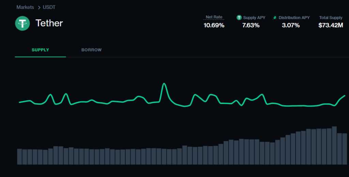
Task: Switch to the BORROW tab
Action: tap(91, 50)
